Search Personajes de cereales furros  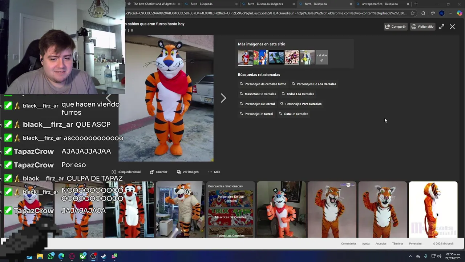pyautogui.click(x=263, y=84)
